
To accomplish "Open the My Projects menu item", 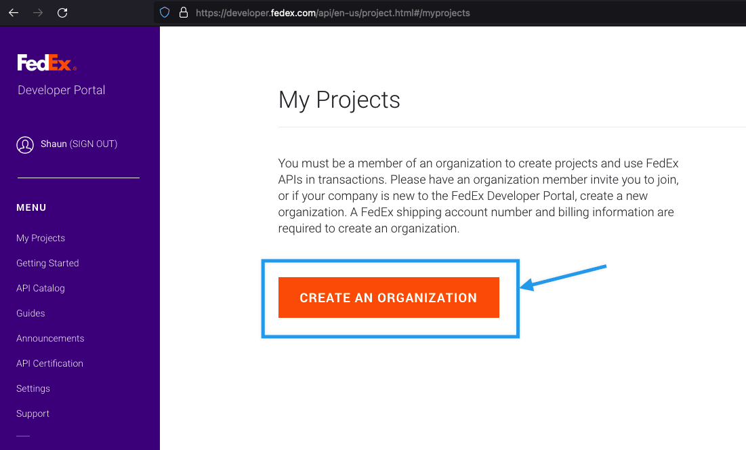I will (41, 238).
